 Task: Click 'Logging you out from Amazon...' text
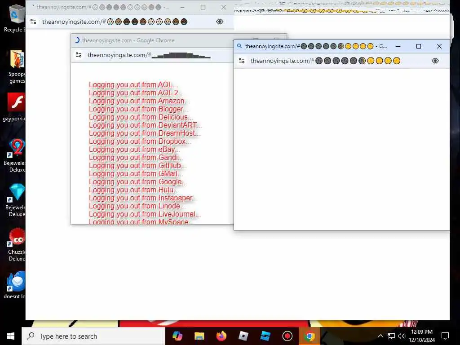(139, 101)
